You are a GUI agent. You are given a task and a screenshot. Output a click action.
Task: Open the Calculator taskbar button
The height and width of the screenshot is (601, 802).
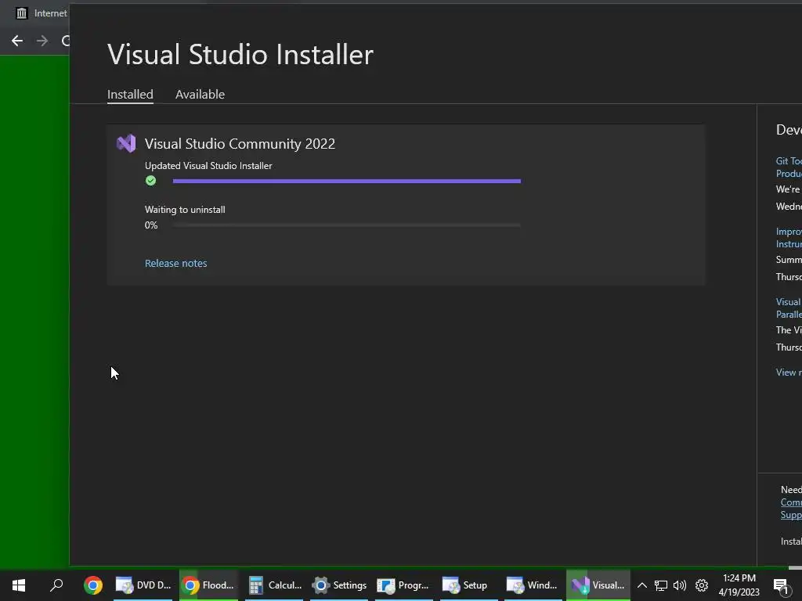pos(274,585)
